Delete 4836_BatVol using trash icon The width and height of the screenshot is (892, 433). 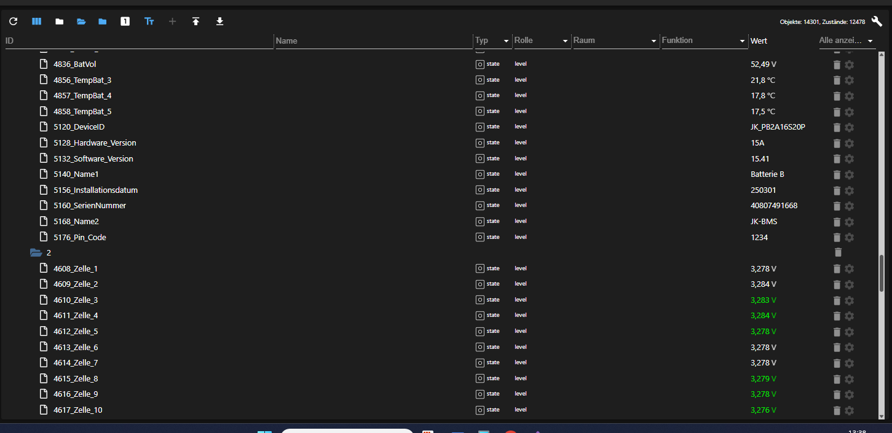tap(837, 64)
